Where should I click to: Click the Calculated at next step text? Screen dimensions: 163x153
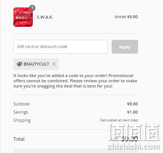119,120
